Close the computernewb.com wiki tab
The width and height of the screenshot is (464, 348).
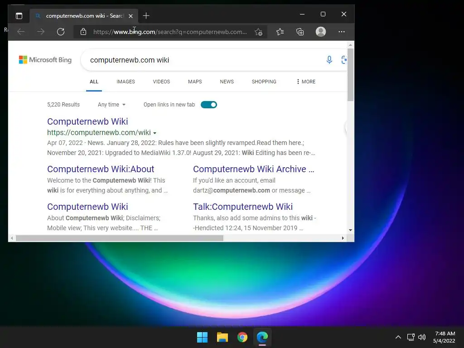pos(130,16)
